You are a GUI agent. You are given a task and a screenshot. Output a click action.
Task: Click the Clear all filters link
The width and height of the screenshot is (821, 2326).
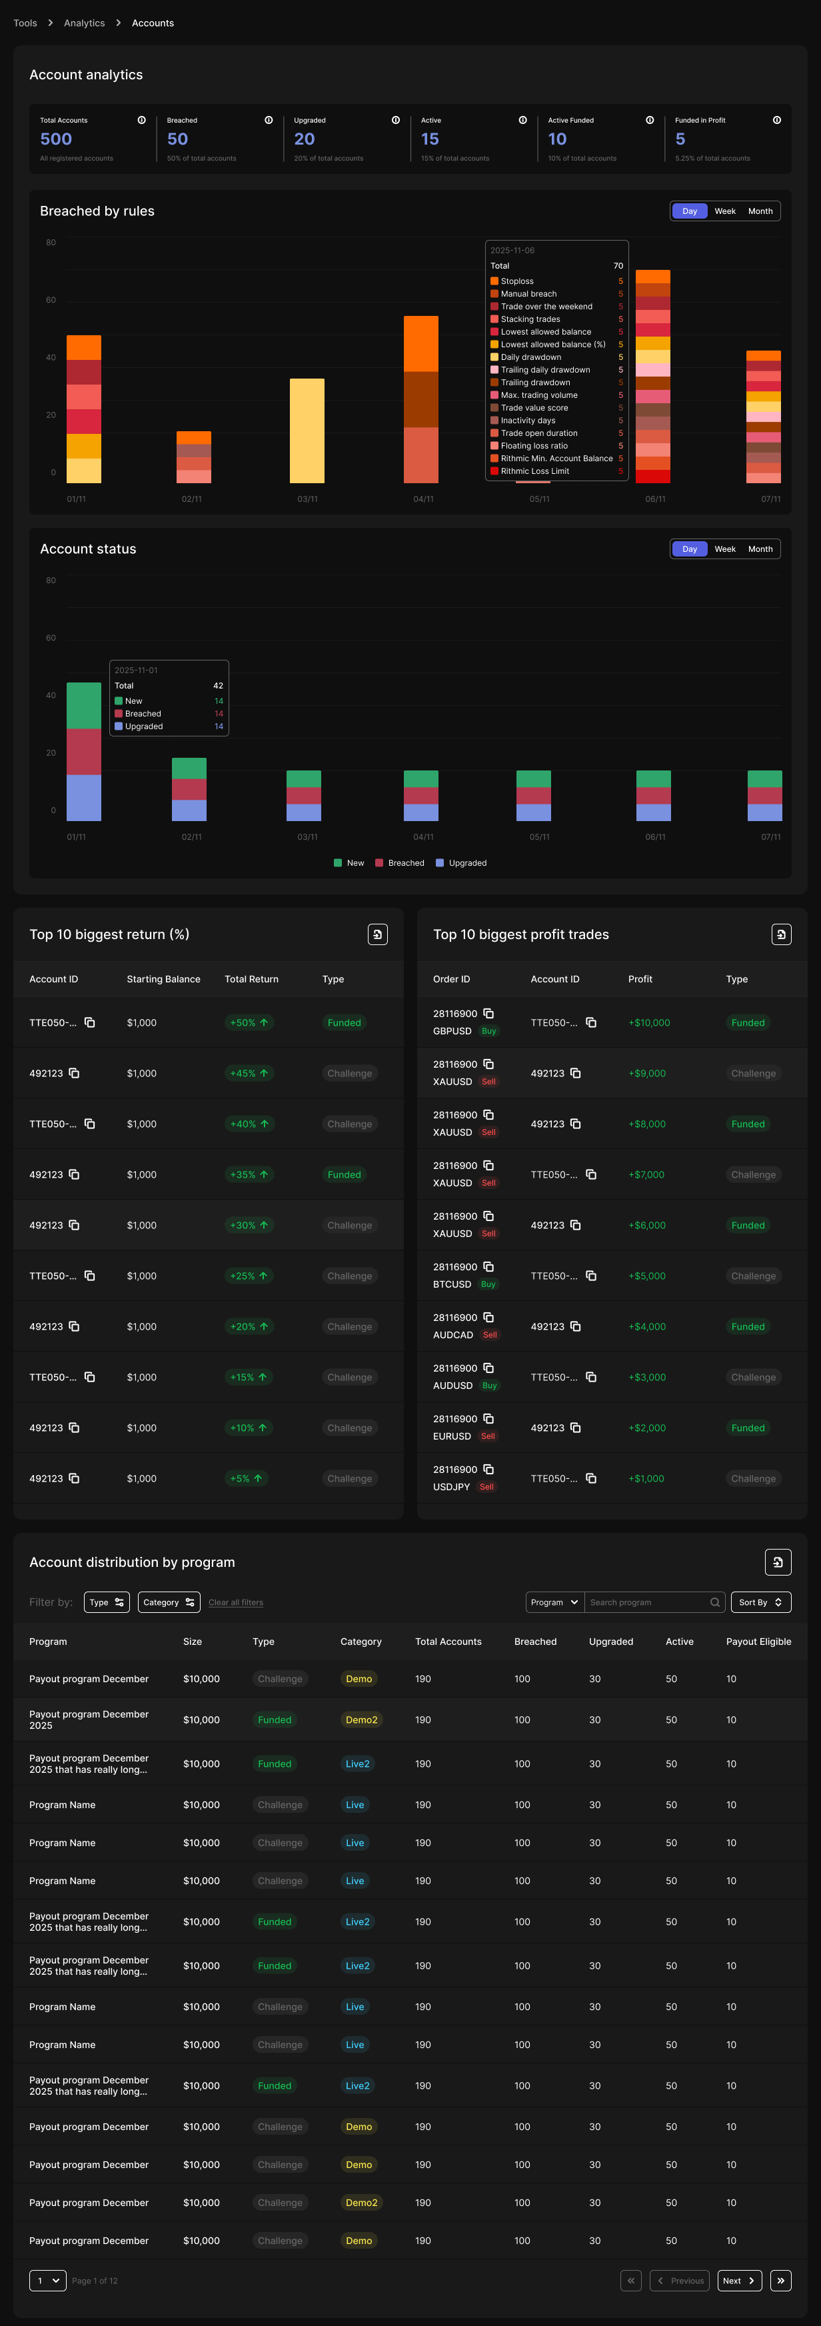point(236,1603)
